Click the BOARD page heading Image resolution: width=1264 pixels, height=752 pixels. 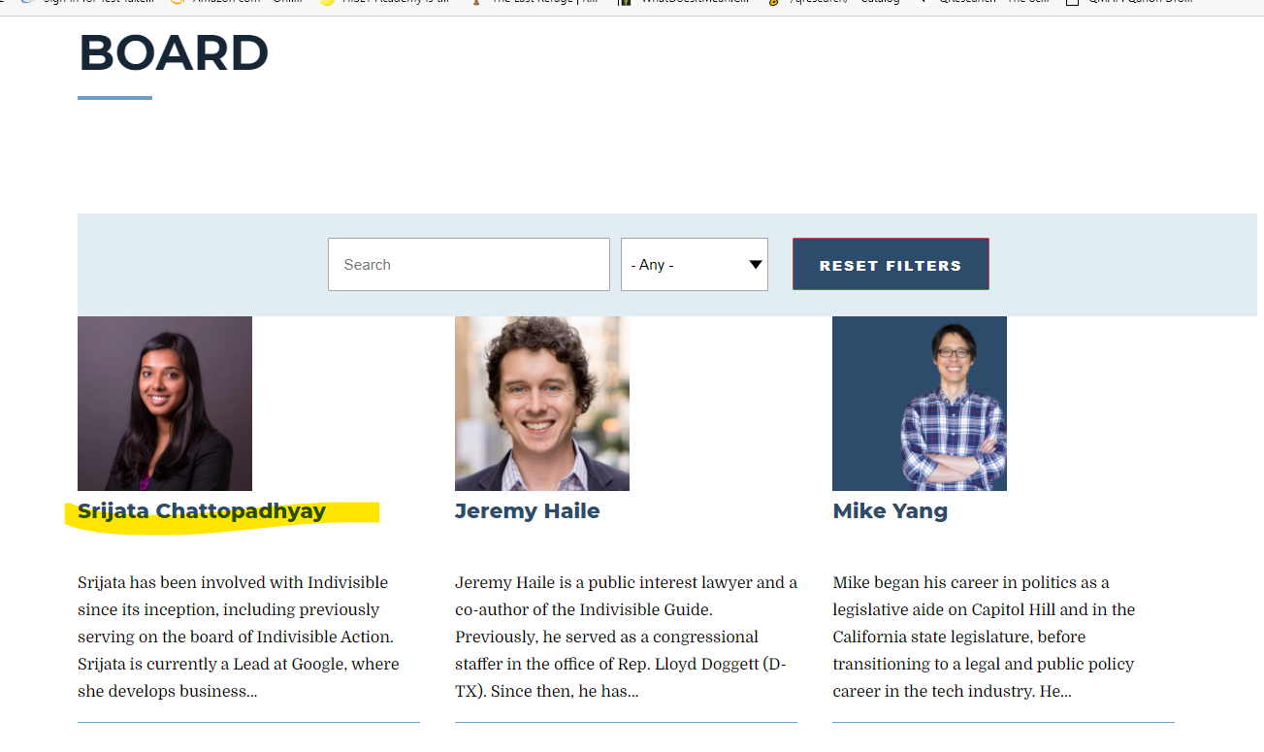(x=173, y=52)
